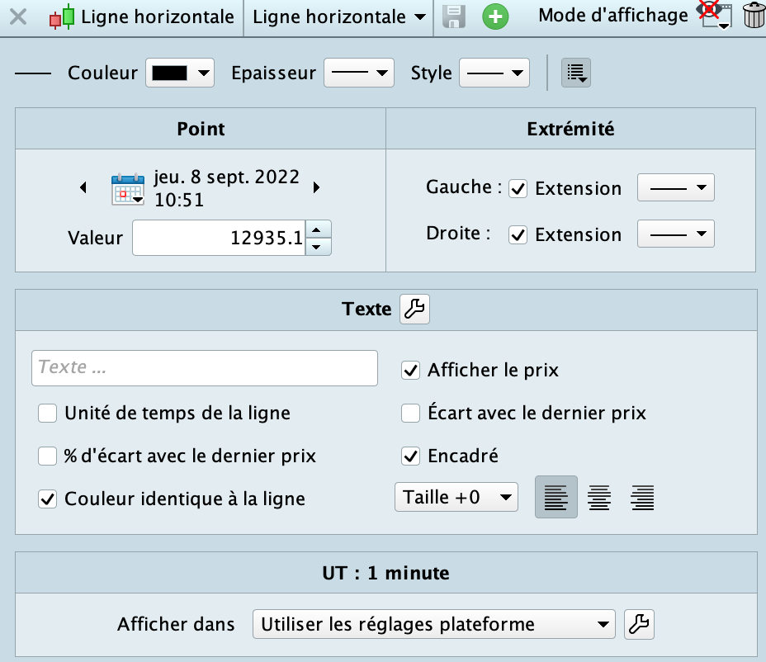Click wrench icon next to platform settings
766x662 pixels.
[639, 625]
